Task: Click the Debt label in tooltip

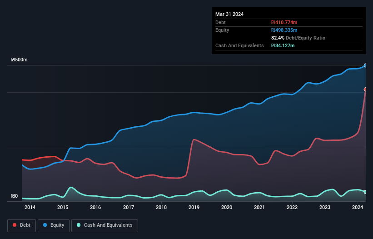Action: tap(220, 22)
